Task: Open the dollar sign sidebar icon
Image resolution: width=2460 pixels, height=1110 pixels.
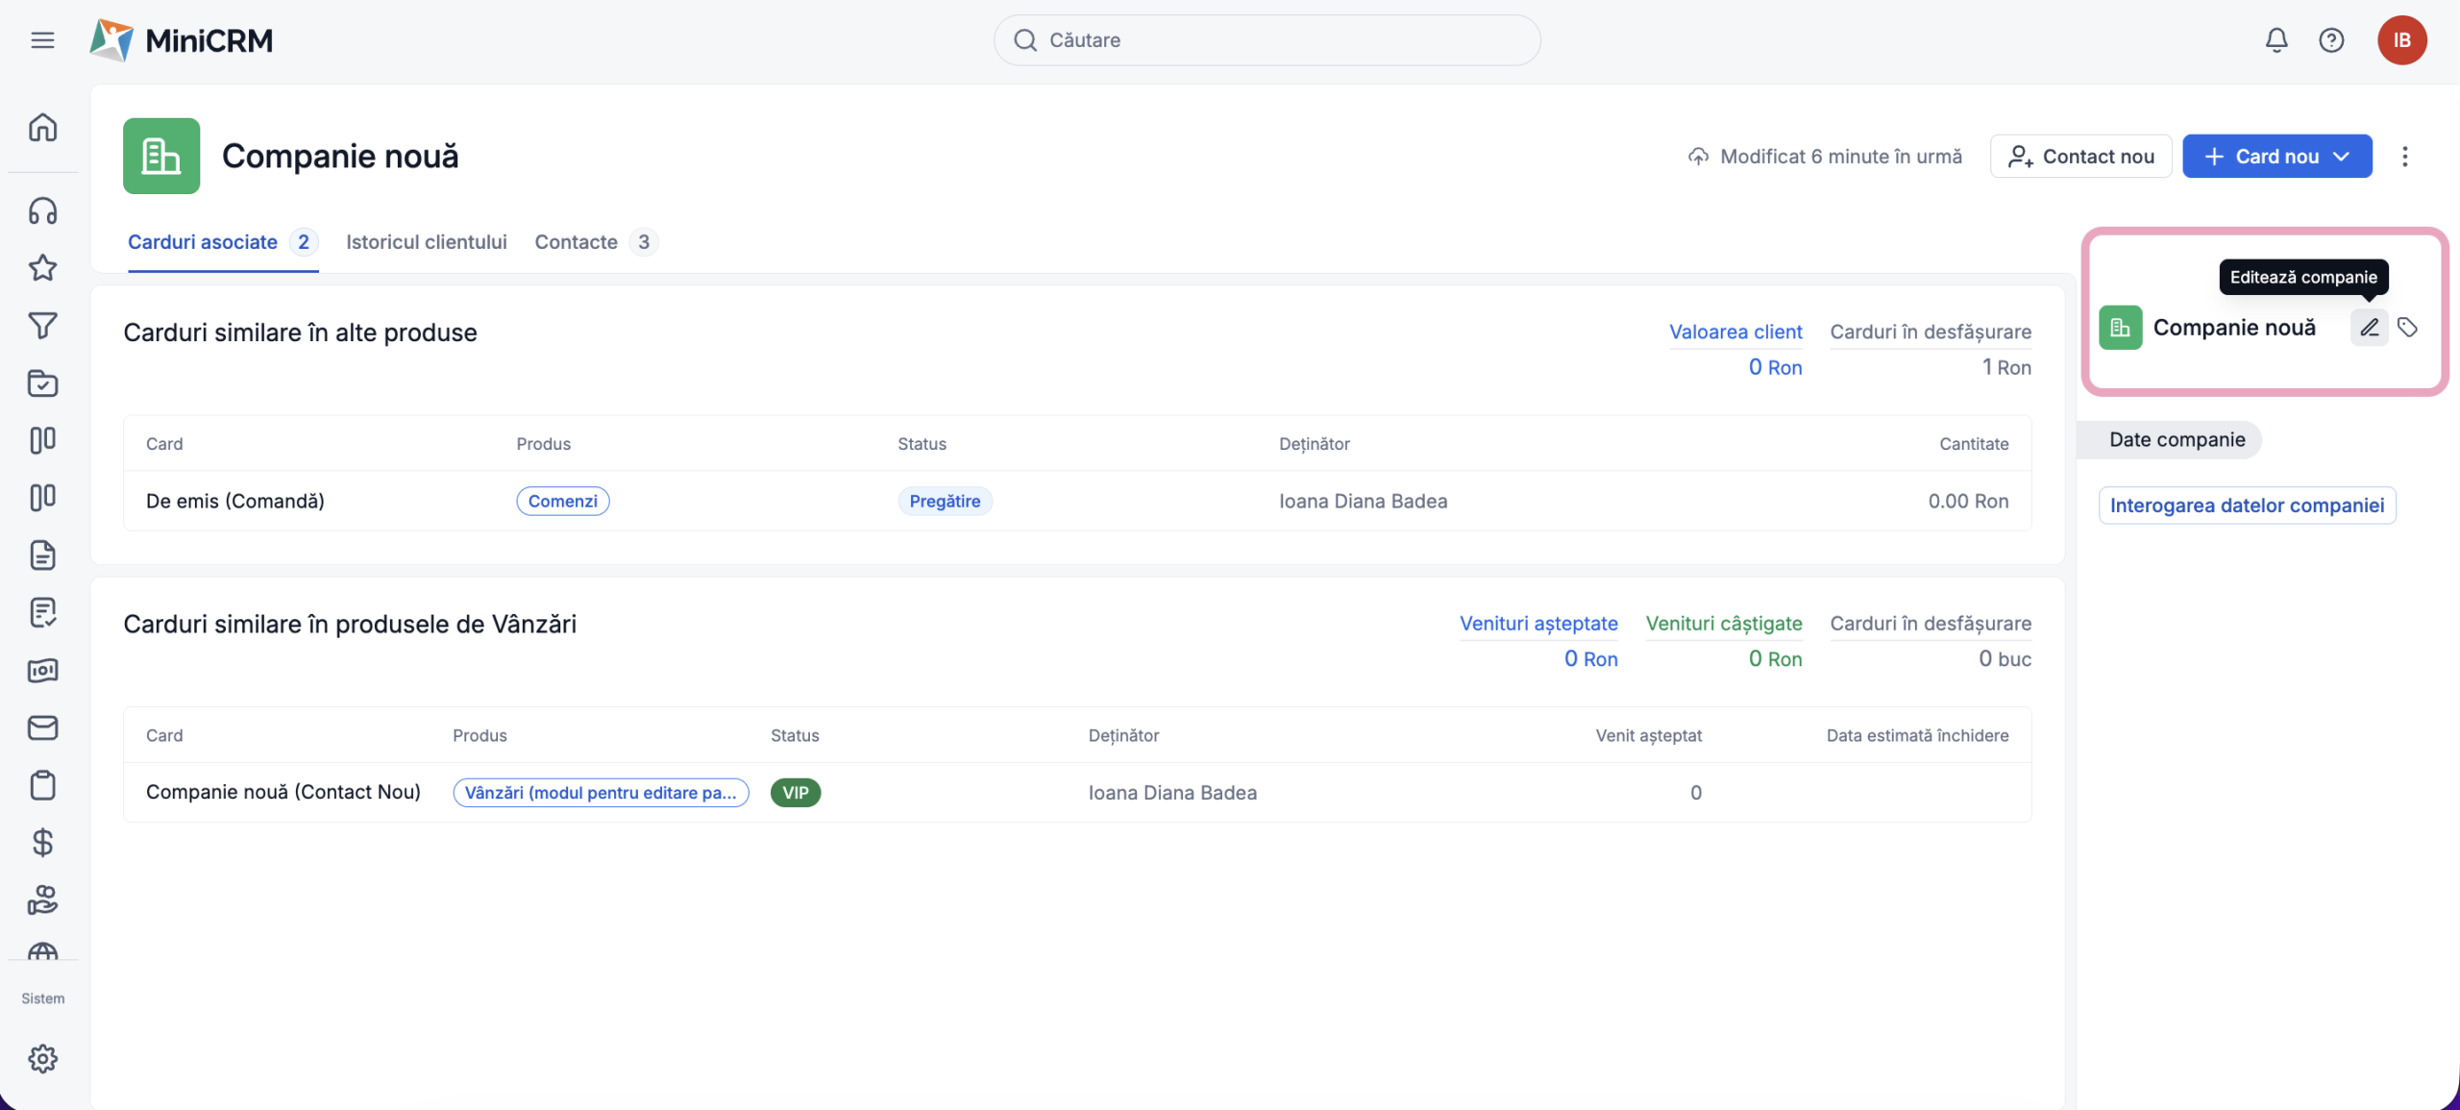Action: (42, 843)
